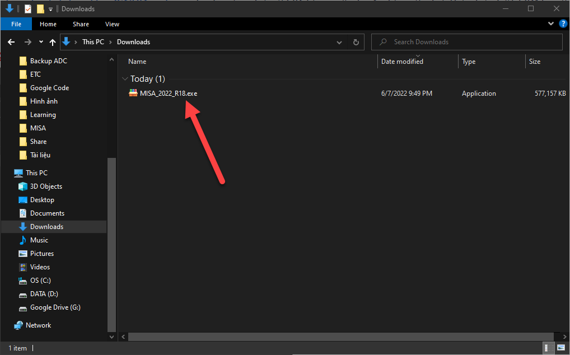Click the Google Drive (G:) drive icon
The height and width of the screenshot is (355, 570).
(x=22, y=308)
